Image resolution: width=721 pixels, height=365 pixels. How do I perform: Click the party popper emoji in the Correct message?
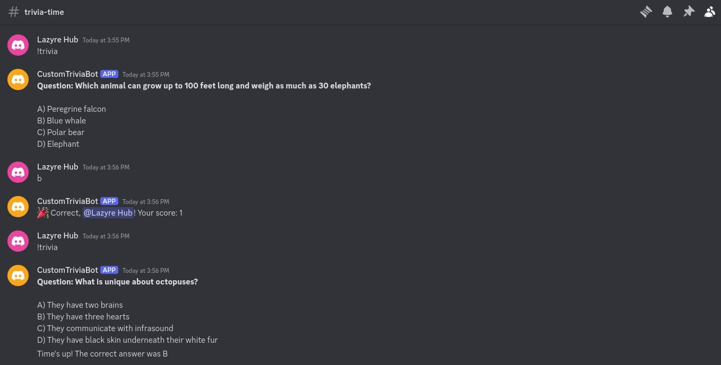42,212
